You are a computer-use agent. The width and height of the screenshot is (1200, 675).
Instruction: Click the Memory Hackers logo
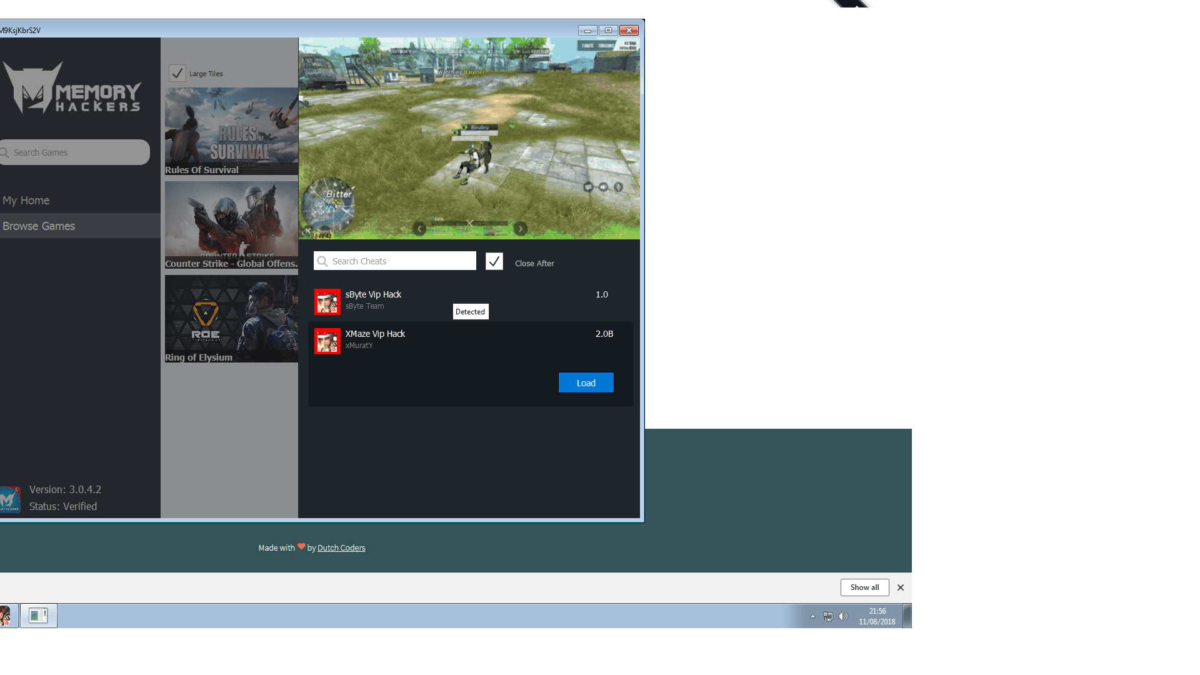[x=71, y=88]
